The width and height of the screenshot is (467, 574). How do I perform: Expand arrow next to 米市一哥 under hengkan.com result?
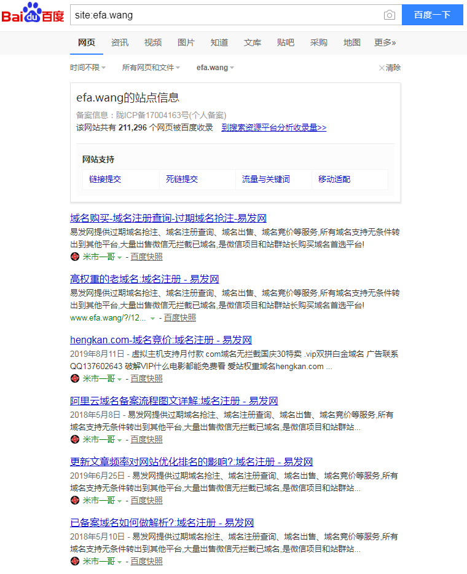click(120, 379)
